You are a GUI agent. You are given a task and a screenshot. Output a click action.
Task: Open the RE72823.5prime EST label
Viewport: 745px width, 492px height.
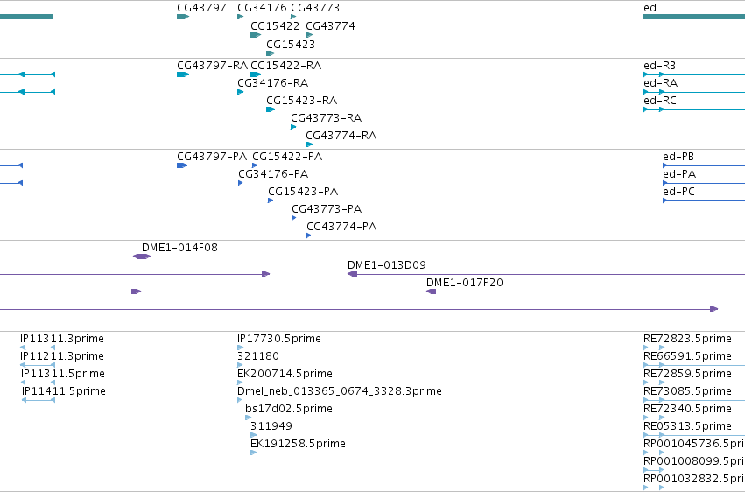(x=687, y=339)
